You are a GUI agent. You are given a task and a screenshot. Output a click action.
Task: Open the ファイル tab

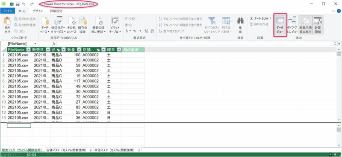(x=7, y=11)
